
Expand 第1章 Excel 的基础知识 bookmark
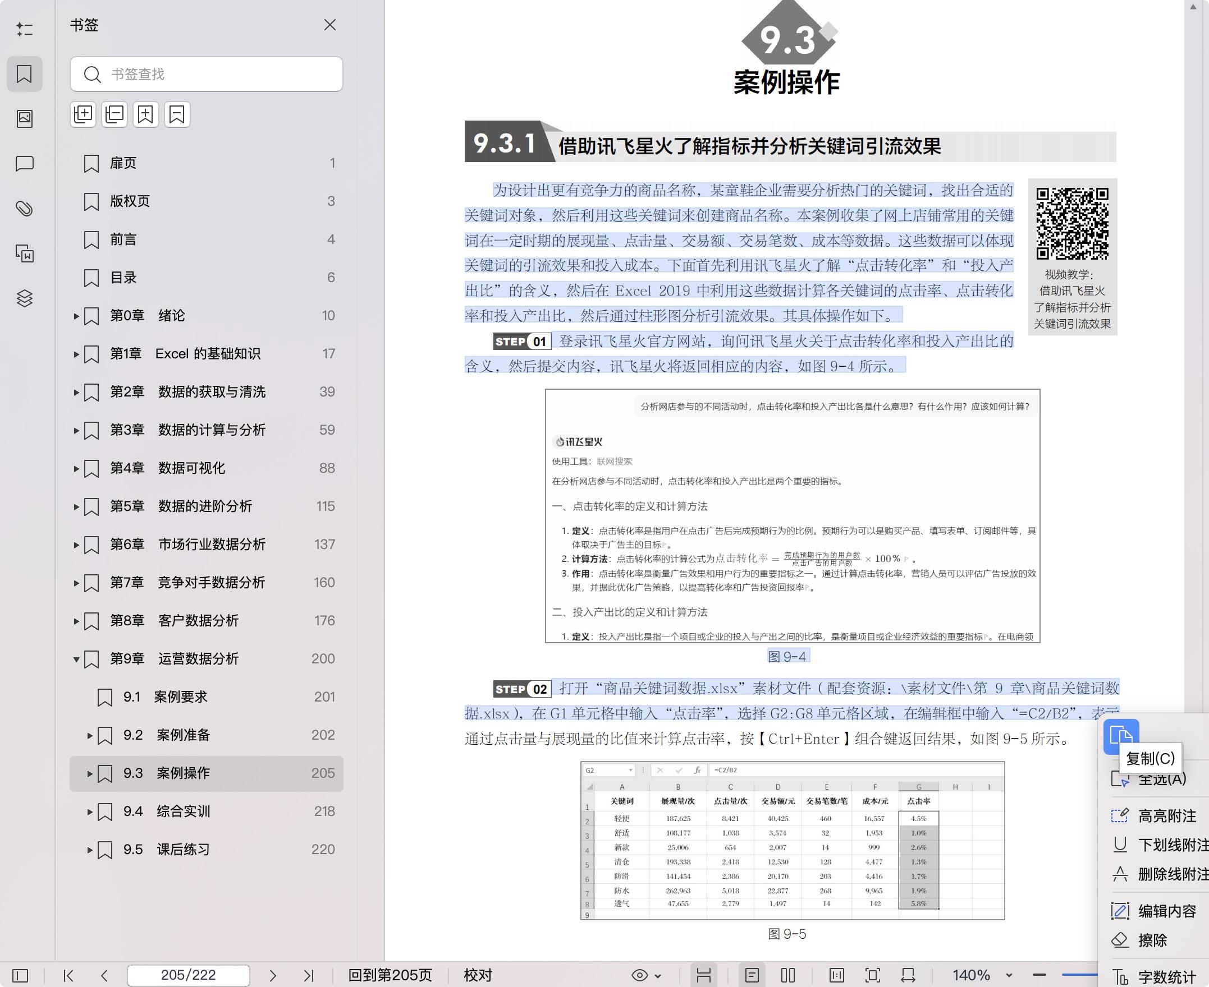coord(76,354)
